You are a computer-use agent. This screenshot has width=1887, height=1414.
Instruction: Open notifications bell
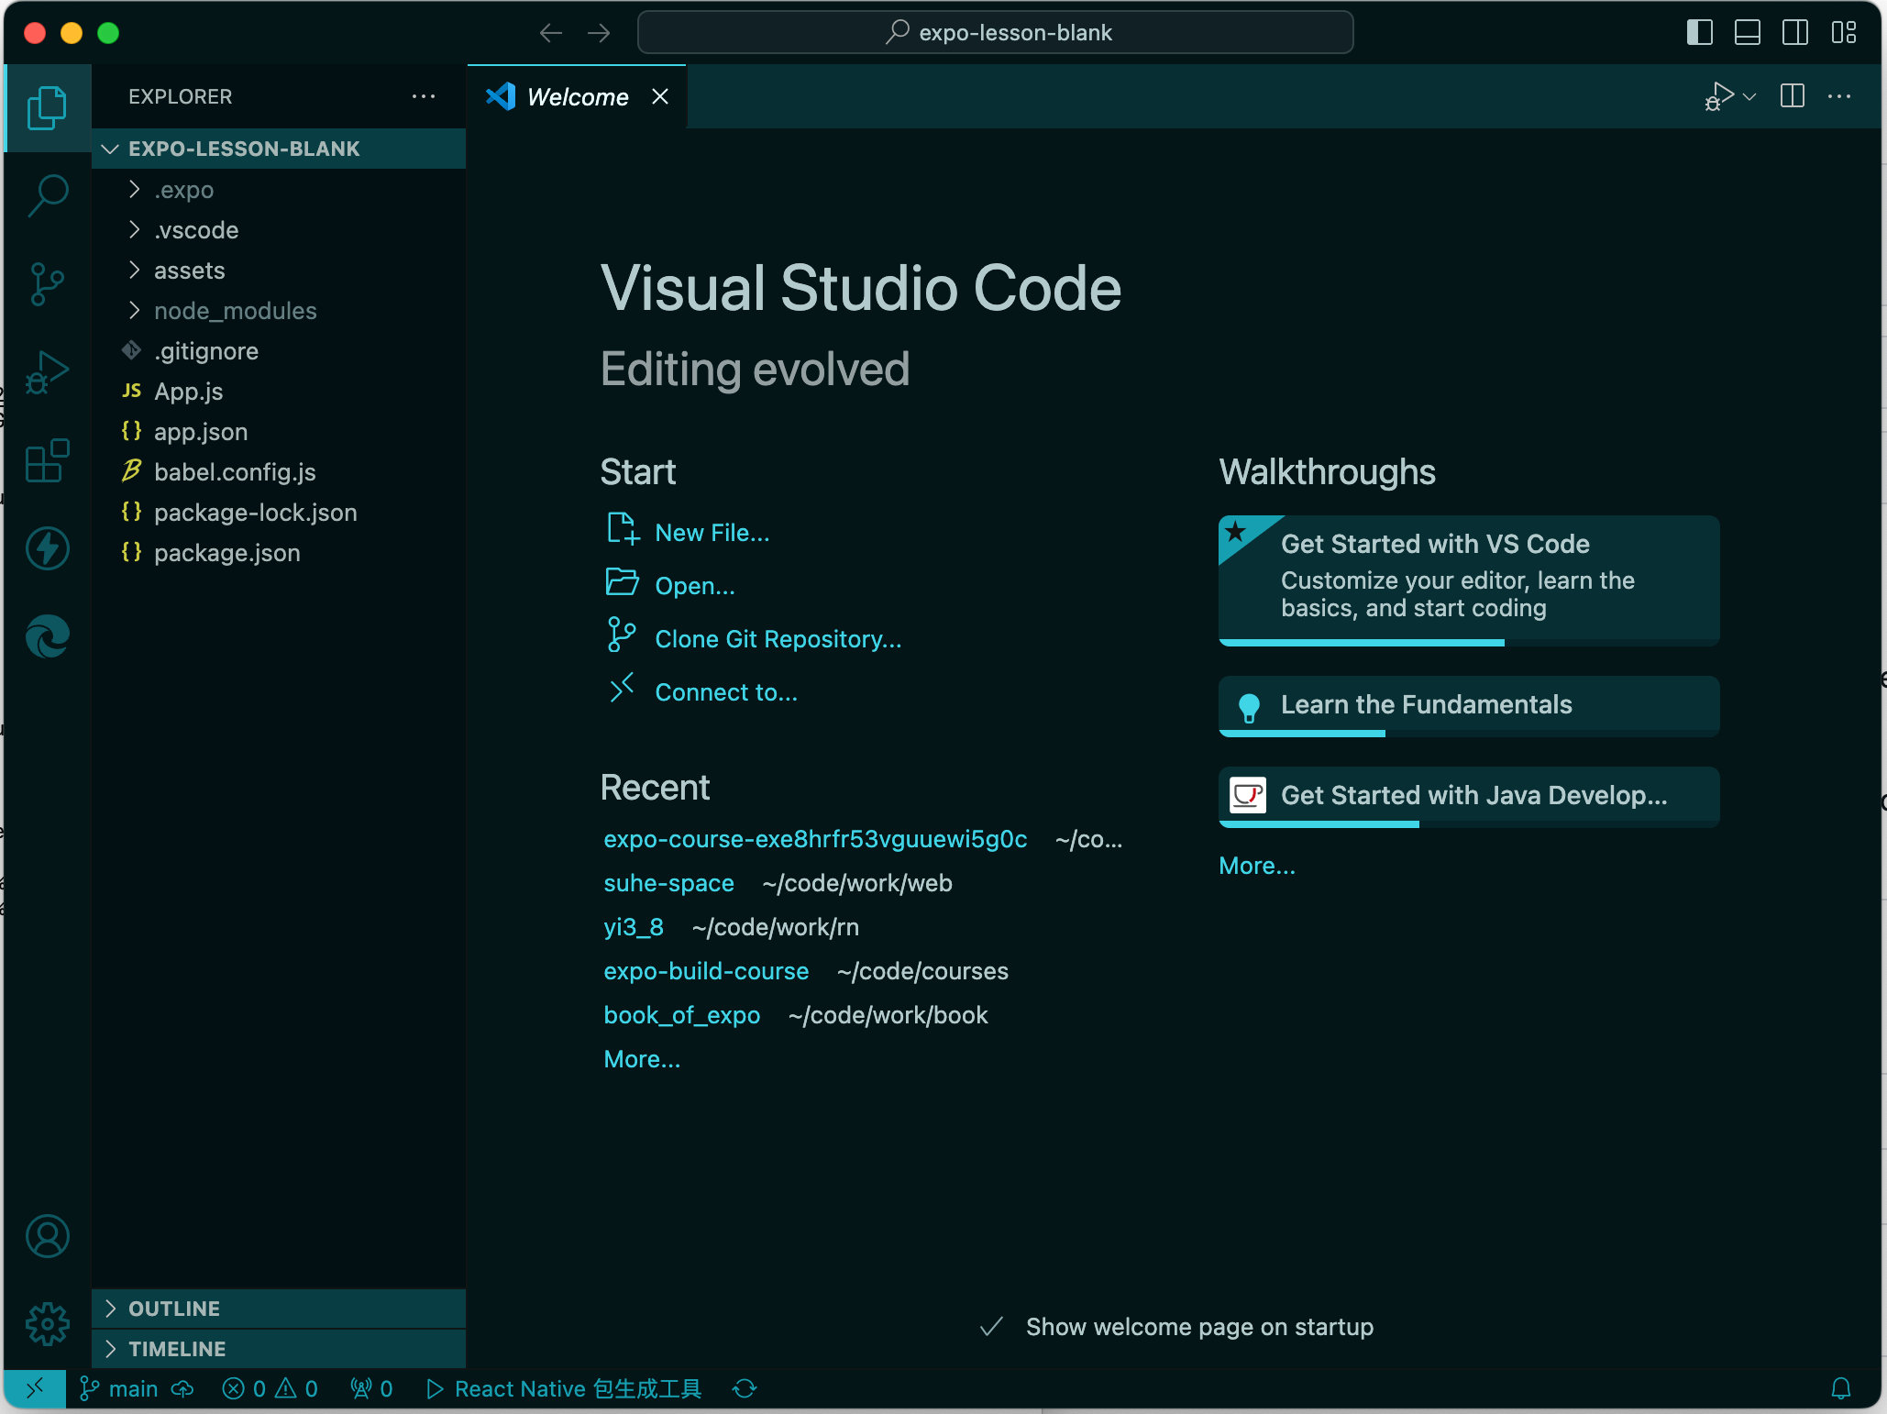(1841, 1388)
